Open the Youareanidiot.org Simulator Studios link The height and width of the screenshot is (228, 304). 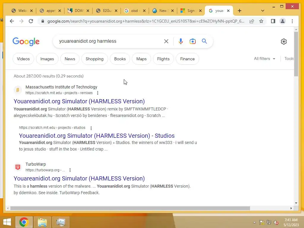[97, 135]
